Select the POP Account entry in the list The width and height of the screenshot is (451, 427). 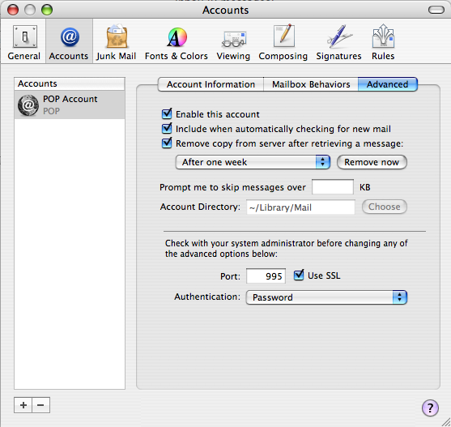[x=70, y=105]
